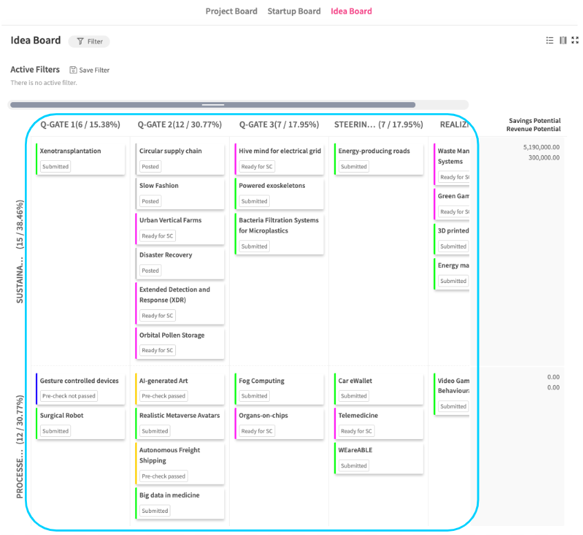The width and height of the screenshot is (583, 535).
Task: Open the Big data in medicine card
Action: coord(169,495)
